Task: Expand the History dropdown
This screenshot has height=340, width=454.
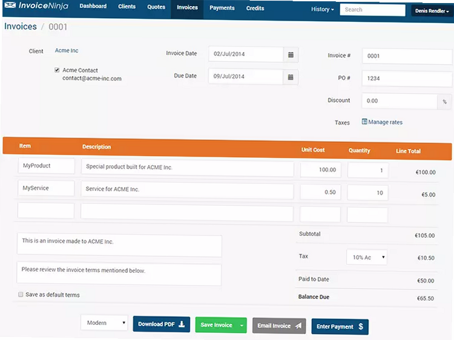Action: (322, 9)
